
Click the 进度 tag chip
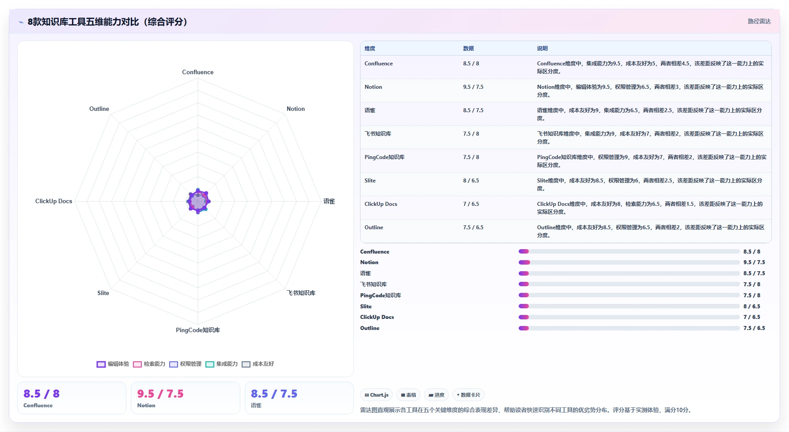click(x=436, y=395)
